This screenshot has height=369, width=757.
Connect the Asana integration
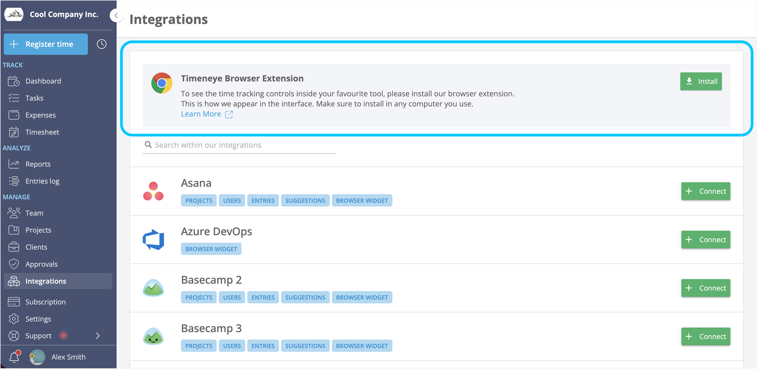click(x=706, y=191)
